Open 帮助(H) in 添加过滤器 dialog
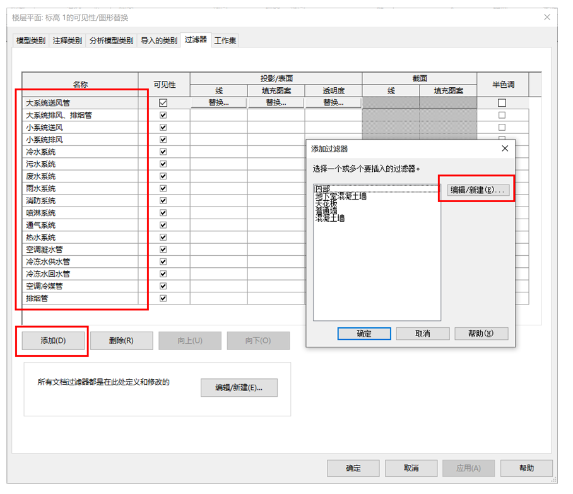Screen dimensions: 573x494 (481, 334)
